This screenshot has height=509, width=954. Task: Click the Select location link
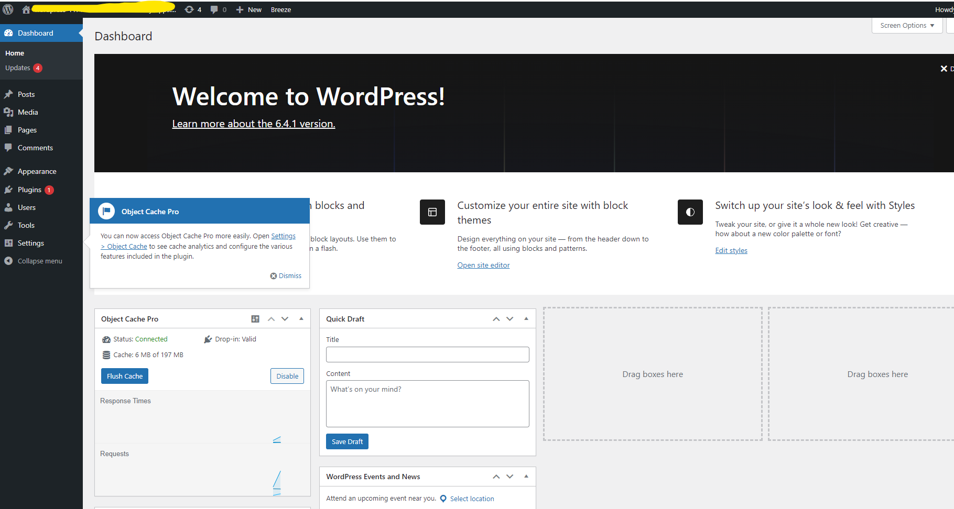tap(472, 499)
